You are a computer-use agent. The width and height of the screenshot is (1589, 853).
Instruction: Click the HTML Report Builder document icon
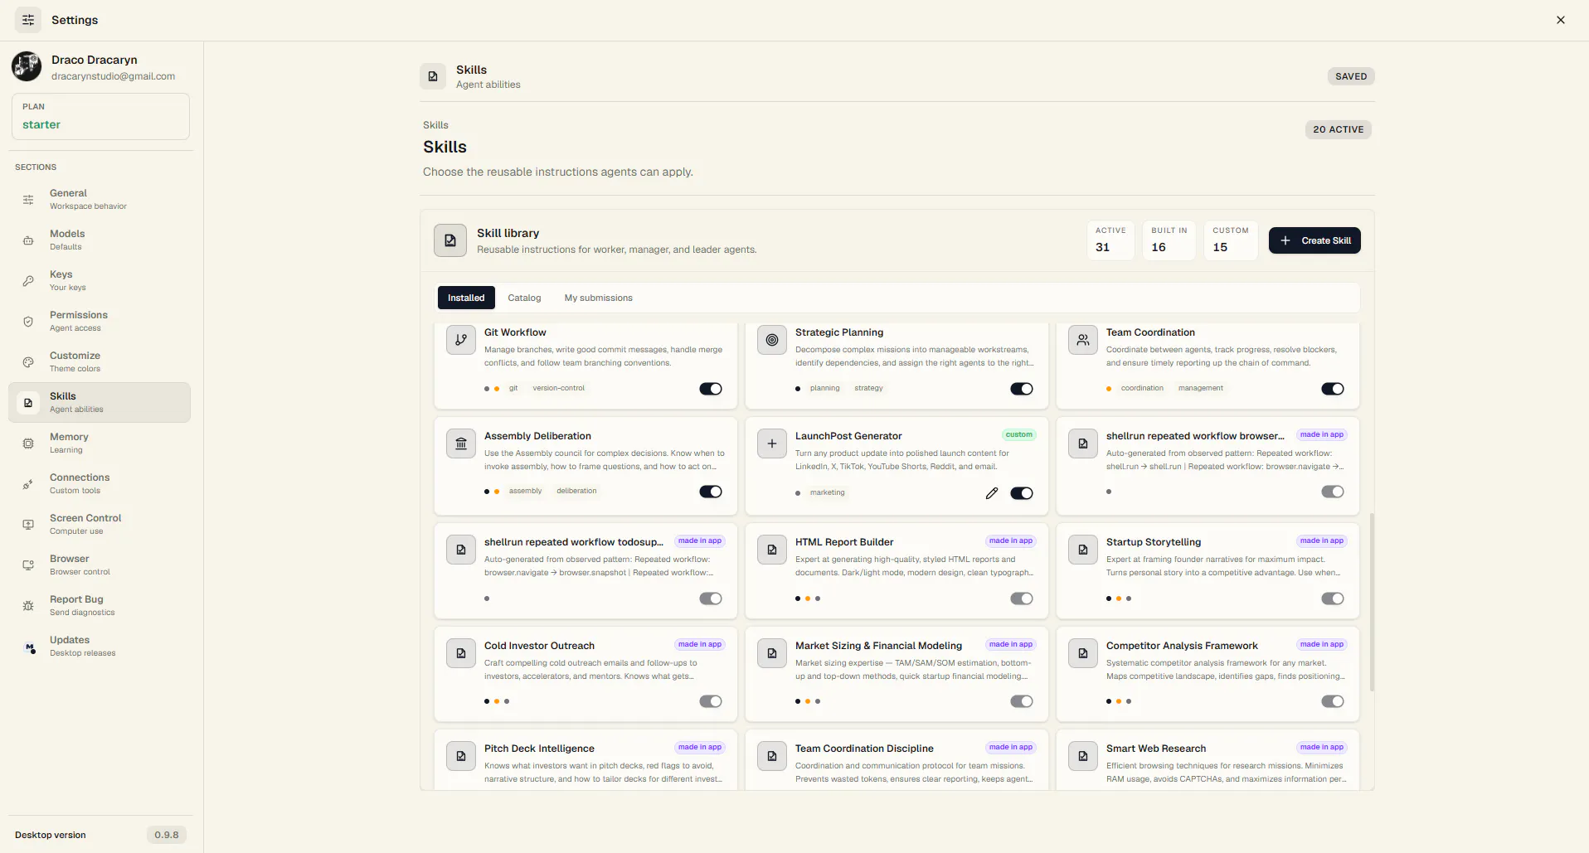pos(772,550)
